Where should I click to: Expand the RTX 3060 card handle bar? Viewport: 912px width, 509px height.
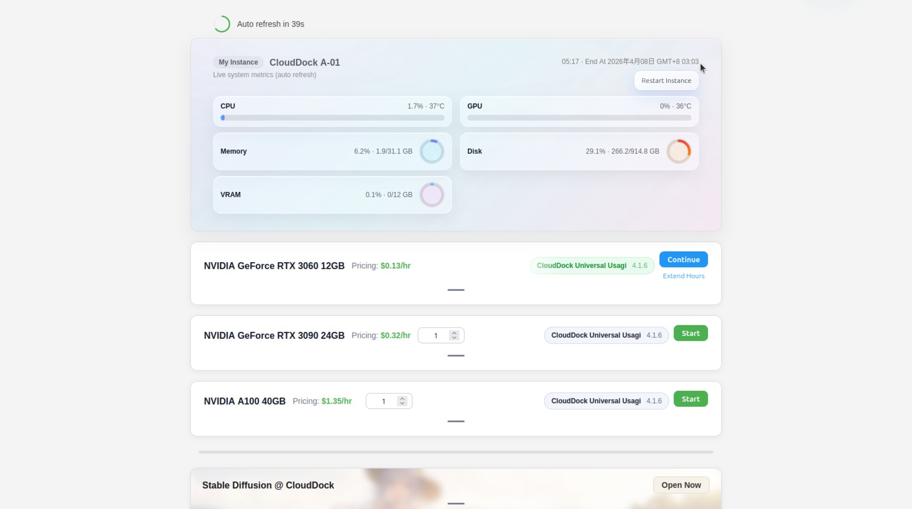(x=456, y=290)
